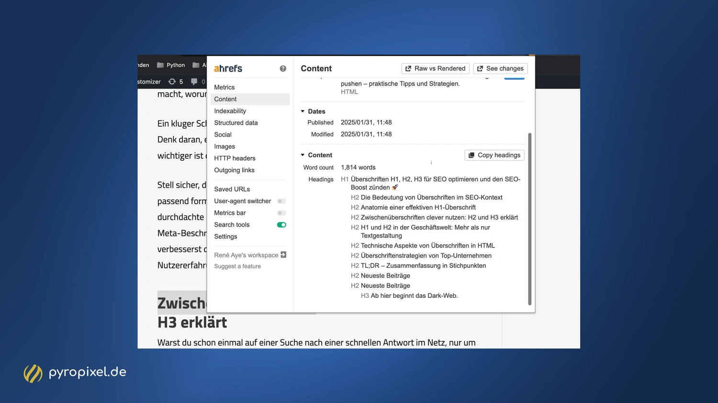Open René Aye's workspace link

(246, 255)
